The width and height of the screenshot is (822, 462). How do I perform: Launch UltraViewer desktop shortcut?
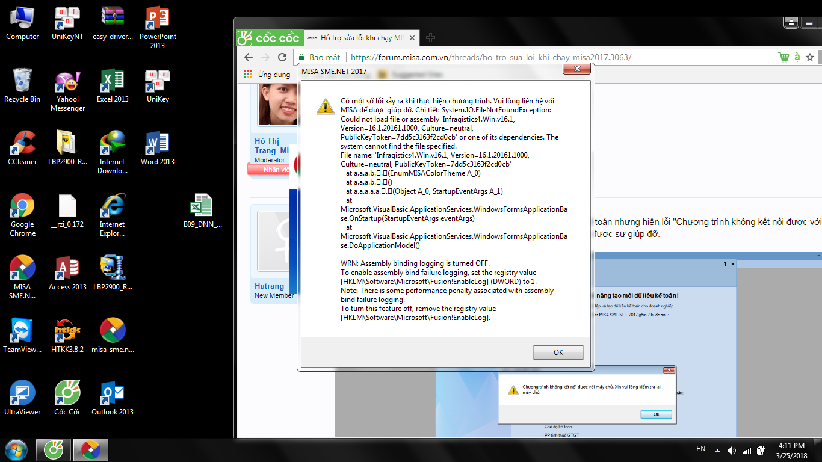pyautogui.click(x=22, y=399)
